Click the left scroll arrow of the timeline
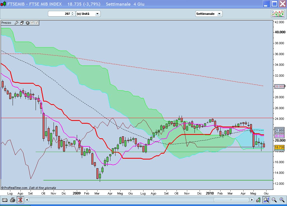This screenshot has width=287, height=206. pyautogui.click(x=27, y=200)
